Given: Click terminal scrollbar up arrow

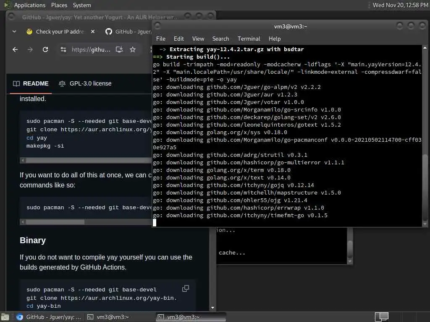Looking at the screenshot, I should 425,48.
